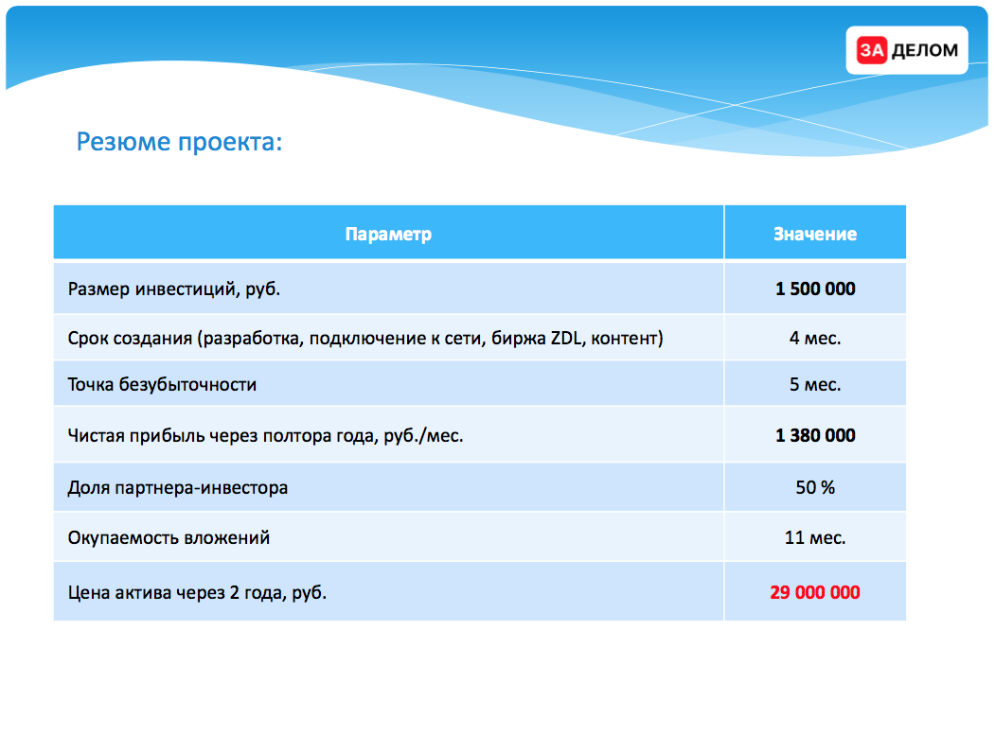Select the 'Срок создания' row text
The width and height of the screenshot is (995, 753).
(365, 338)
